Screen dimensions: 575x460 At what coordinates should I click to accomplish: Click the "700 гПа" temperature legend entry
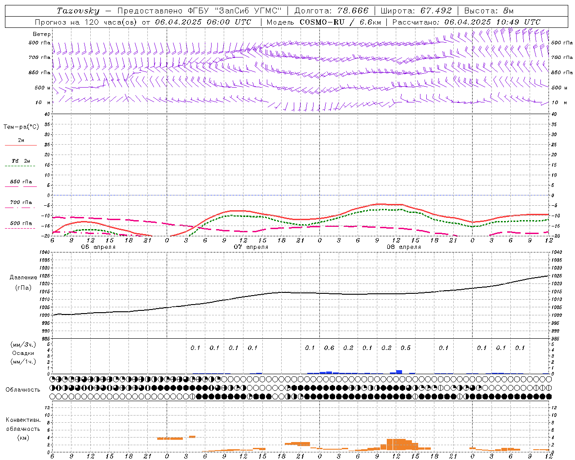point(21,203)
